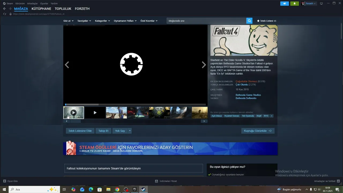This screenshot has height=193, width=343.
Task: Open File Explorer from taskbar
Action: pos(108,190)
